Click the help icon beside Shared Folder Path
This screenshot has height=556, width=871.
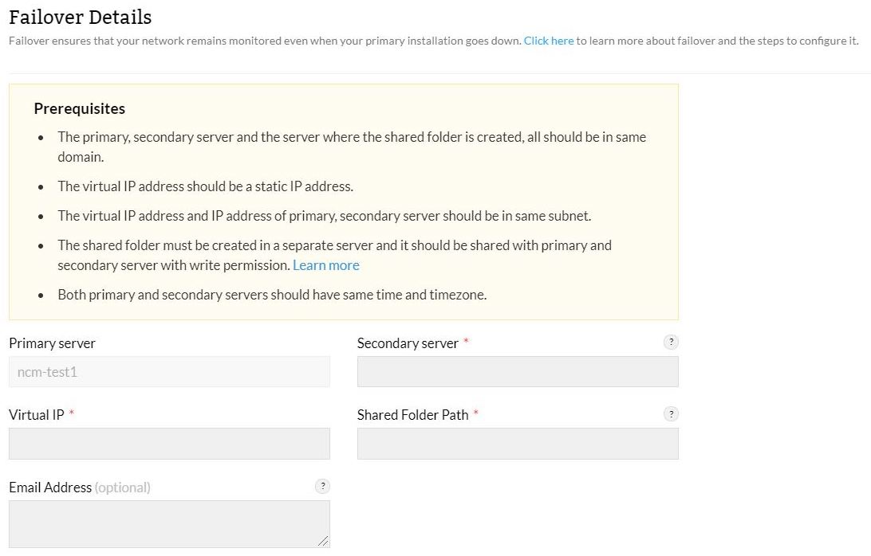[672, 413]
